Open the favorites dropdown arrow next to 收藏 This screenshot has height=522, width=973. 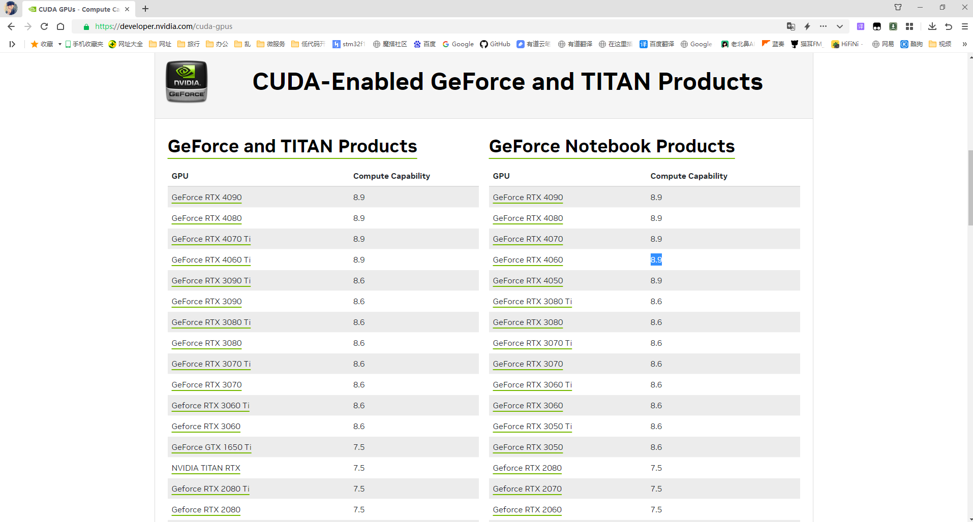click(59, 44)
